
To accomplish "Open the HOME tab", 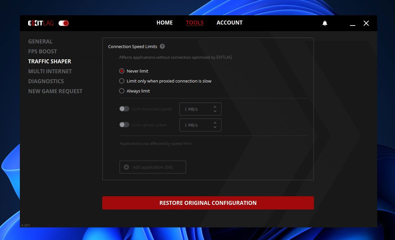I will click(164, 23).
